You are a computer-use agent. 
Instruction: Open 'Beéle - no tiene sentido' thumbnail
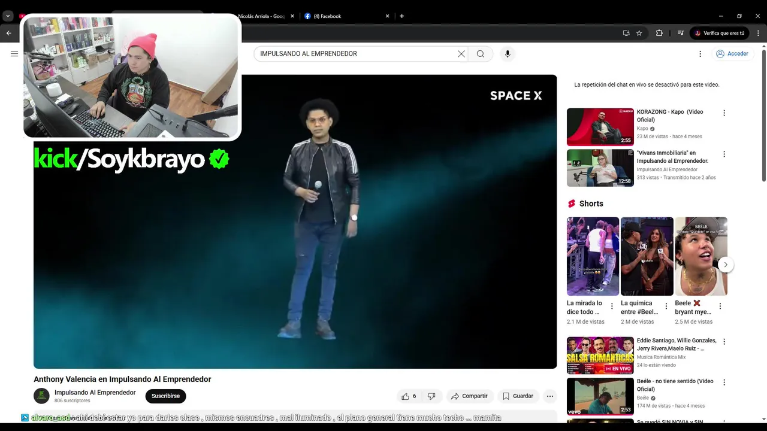[x=600, y=396]
